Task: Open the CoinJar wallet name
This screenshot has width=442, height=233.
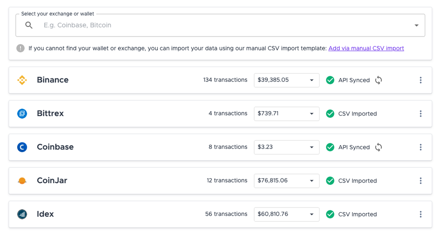Action: pos(52,180)
